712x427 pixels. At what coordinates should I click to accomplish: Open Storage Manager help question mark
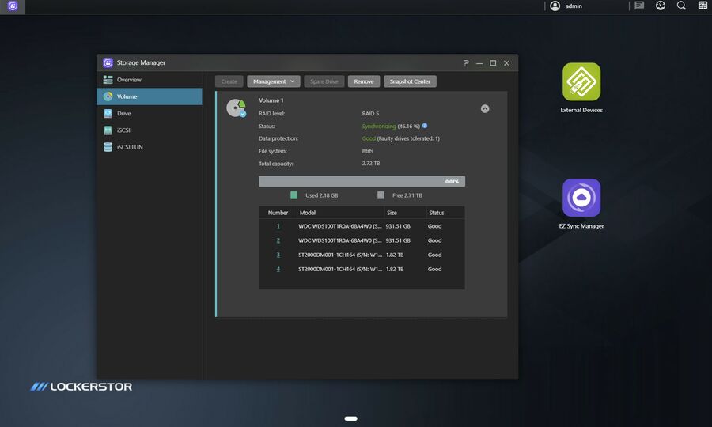click(x=466, y=63)
